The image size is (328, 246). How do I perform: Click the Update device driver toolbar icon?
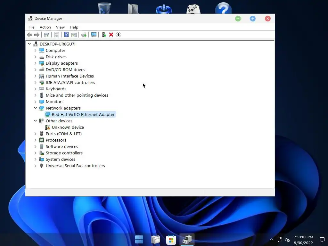tap(104, 35)
